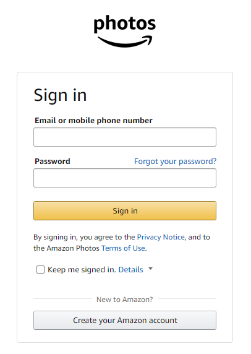Viewport: 251px width, 354px height.
Task: Focus the Email or mobile phone number field
Action: tap(125, 137)
